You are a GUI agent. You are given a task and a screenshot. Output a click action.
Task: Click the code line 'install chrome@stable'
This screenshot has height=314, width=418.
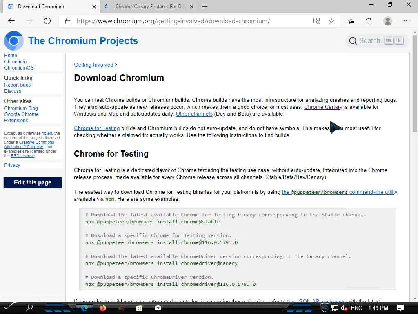pyautogui.click(x=153, y=221)
